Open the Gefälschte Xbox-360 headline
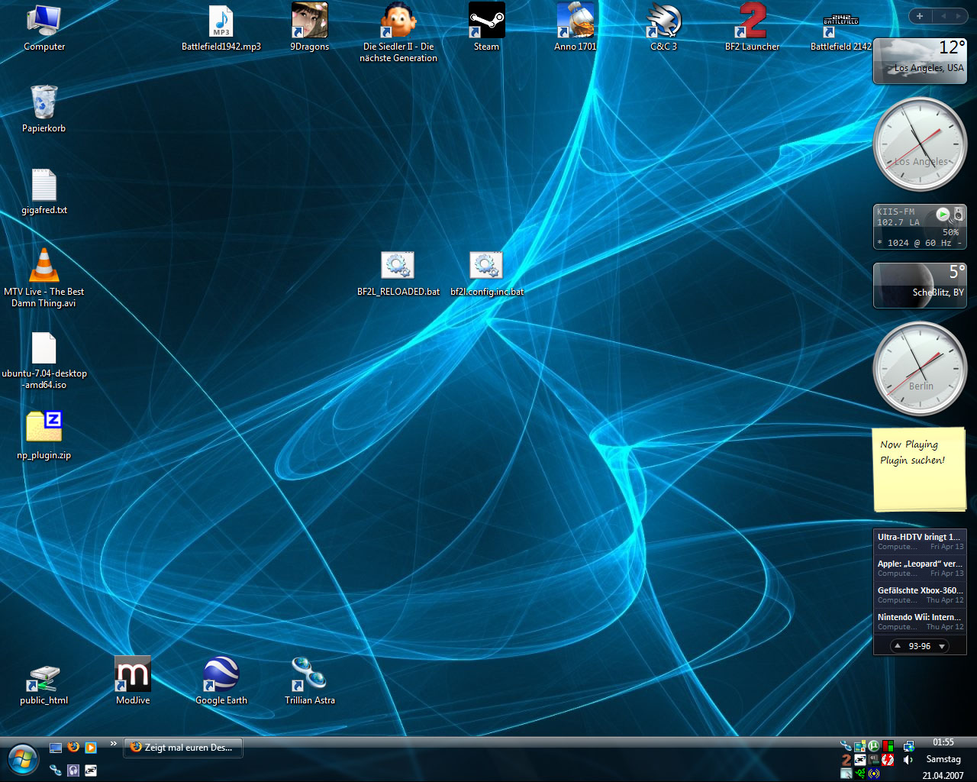 (920, 595)
